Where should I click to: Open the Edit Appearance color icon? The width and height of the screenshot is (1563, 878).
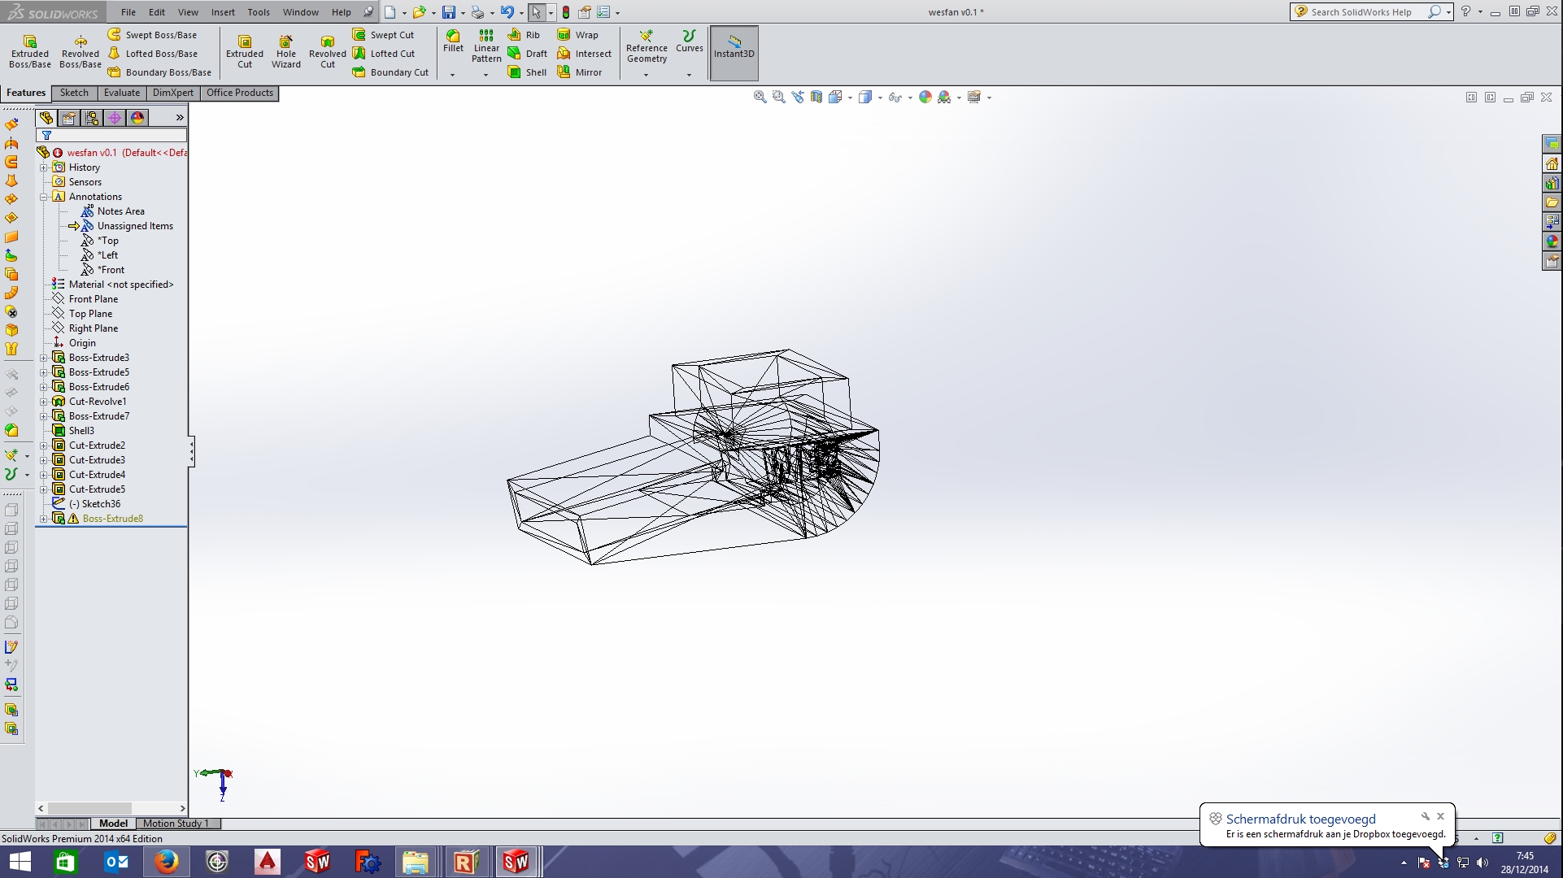pos(925,98)
